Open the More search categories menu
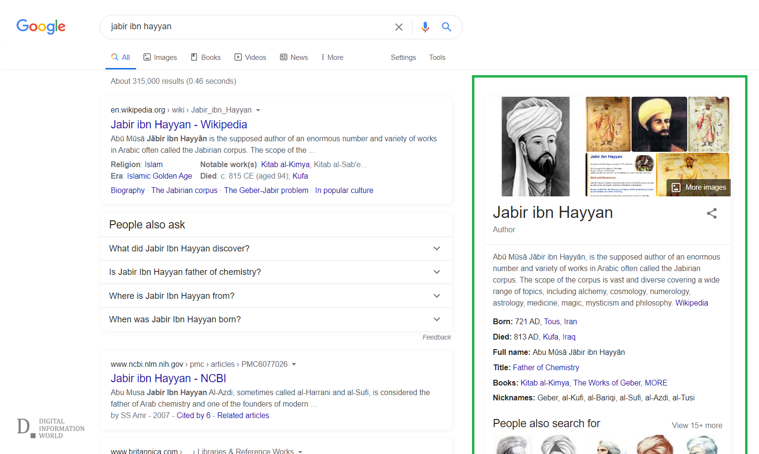759x454 pixels. click(x=332, y=57)
